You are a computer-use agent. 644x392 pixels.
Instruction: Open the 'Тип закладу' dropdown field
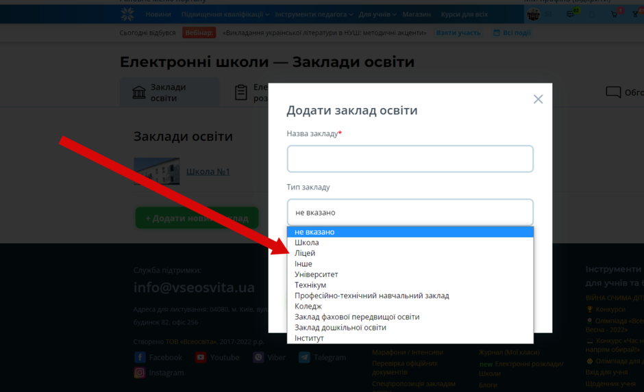[x=410, y=212]
